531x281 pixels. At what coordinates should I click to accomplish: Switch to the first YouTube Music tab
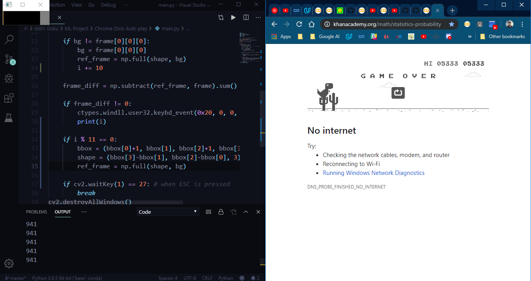pyautogui.click(x=275, y=10)
